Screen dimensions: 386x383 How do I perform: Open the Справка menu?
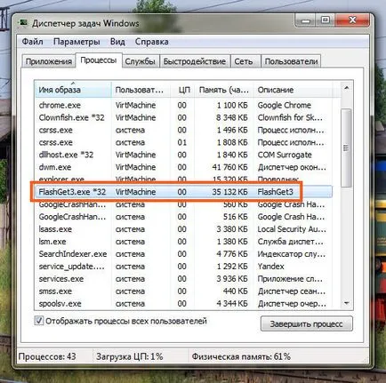[152, 42]
